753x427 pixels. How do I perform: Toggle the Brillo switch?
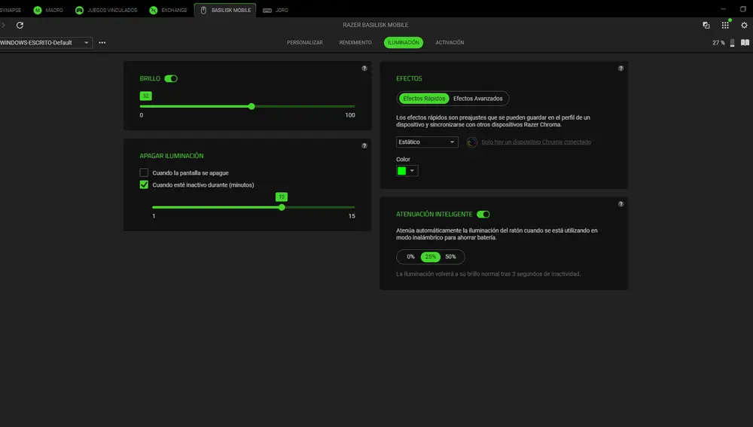(x=171, y=79)
